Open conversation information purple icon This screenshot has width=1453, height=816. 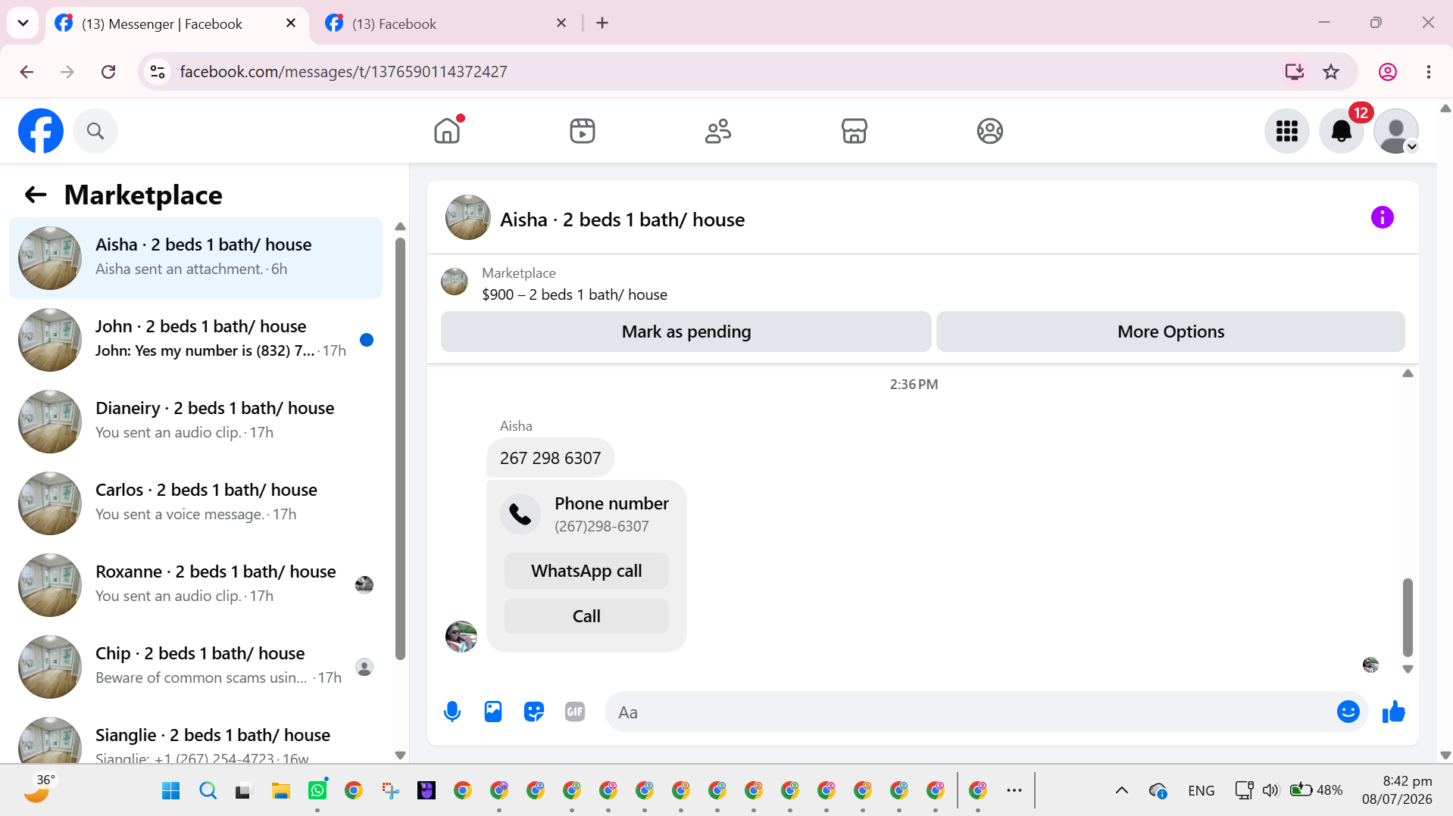tap(1383, 218)
